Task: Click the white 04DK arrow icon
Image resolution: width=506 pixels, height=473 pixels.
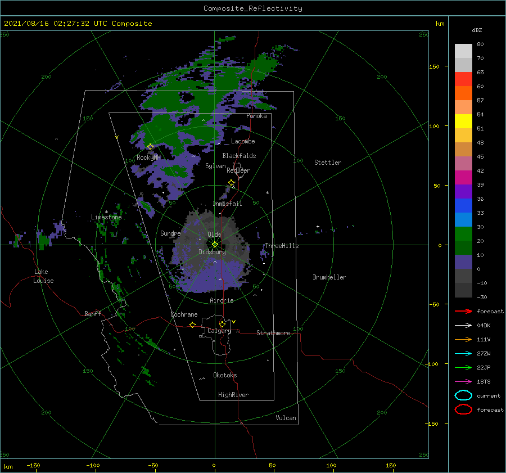Action: pyautogui.click(x=463, y=325)
